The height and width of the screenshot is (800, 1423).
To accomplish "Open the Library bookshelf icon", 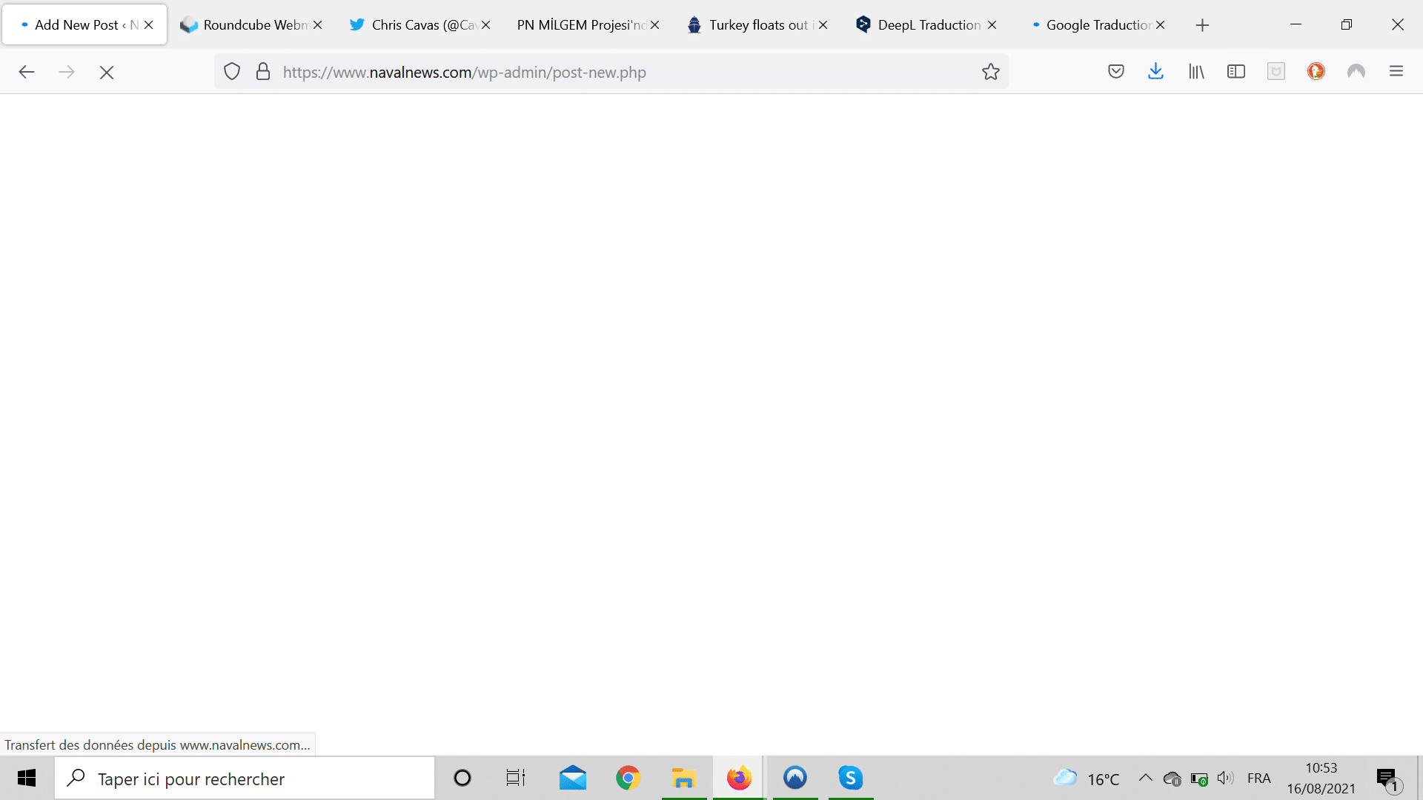I will click(x=1196, y=72).
